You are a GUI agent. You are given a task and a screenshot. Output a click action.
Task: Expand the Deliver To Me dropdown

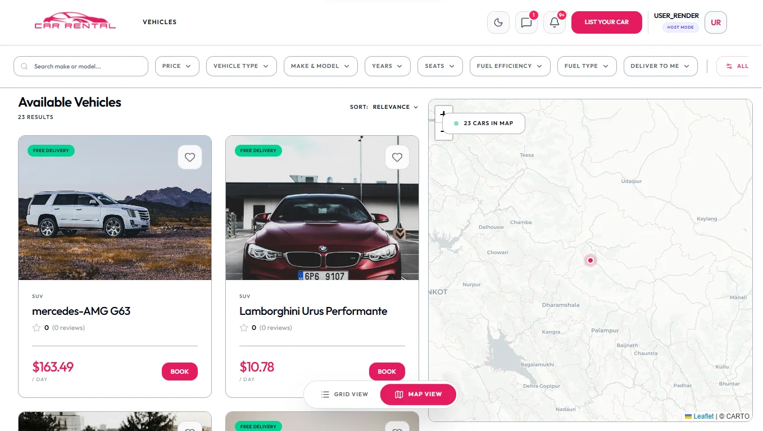pyautogui.click(x=661, y=66)
